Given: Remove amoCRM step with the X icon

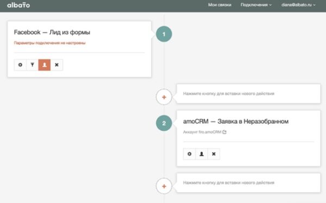Looking at the screenshot, I should point(214,154).
